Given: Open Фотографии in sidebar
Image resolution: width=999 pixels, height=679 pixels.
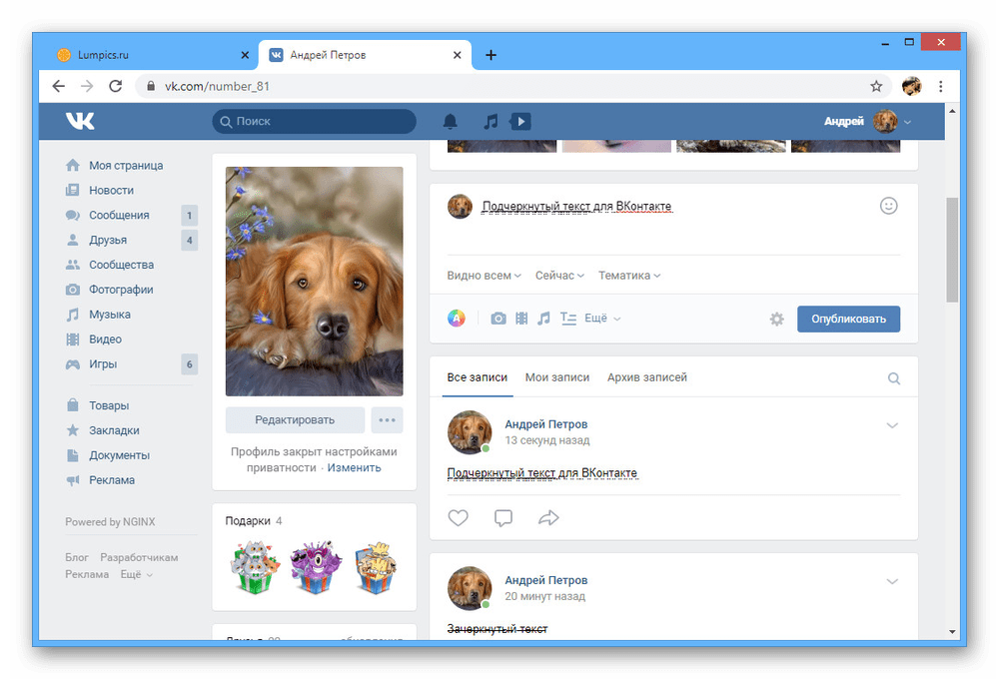Looking at the screenshot, I should click(121, 290).
